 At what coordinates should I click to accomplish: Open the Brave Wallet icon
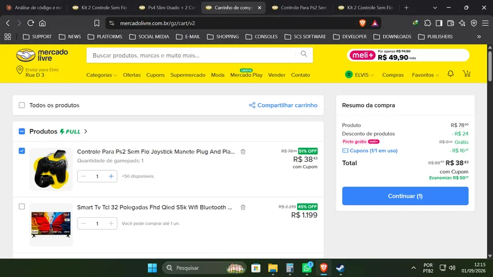(450, 23)
